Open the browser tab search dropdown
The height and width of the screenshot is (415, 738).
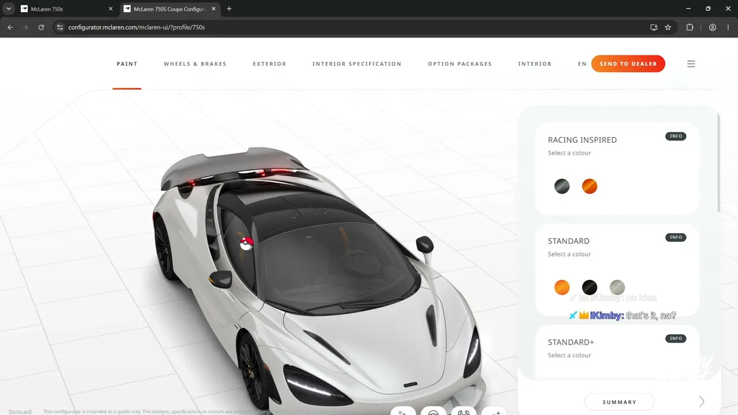(9, 9)
